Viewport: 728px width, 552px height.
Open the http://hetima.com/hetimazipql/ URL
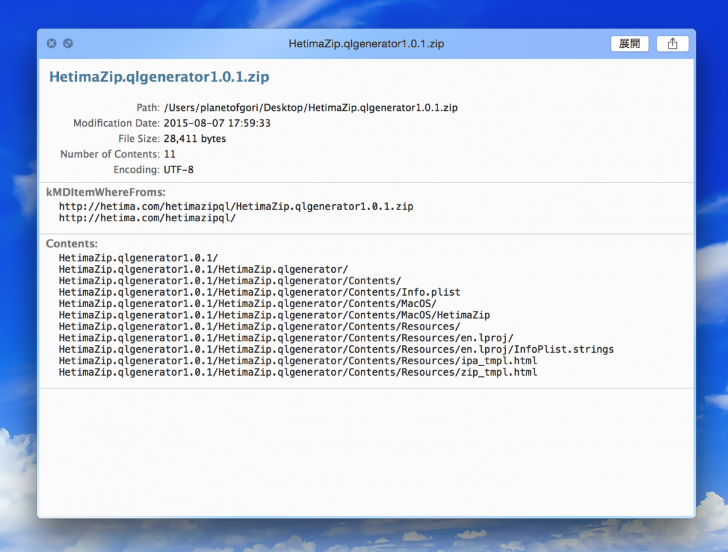(147, 218)
